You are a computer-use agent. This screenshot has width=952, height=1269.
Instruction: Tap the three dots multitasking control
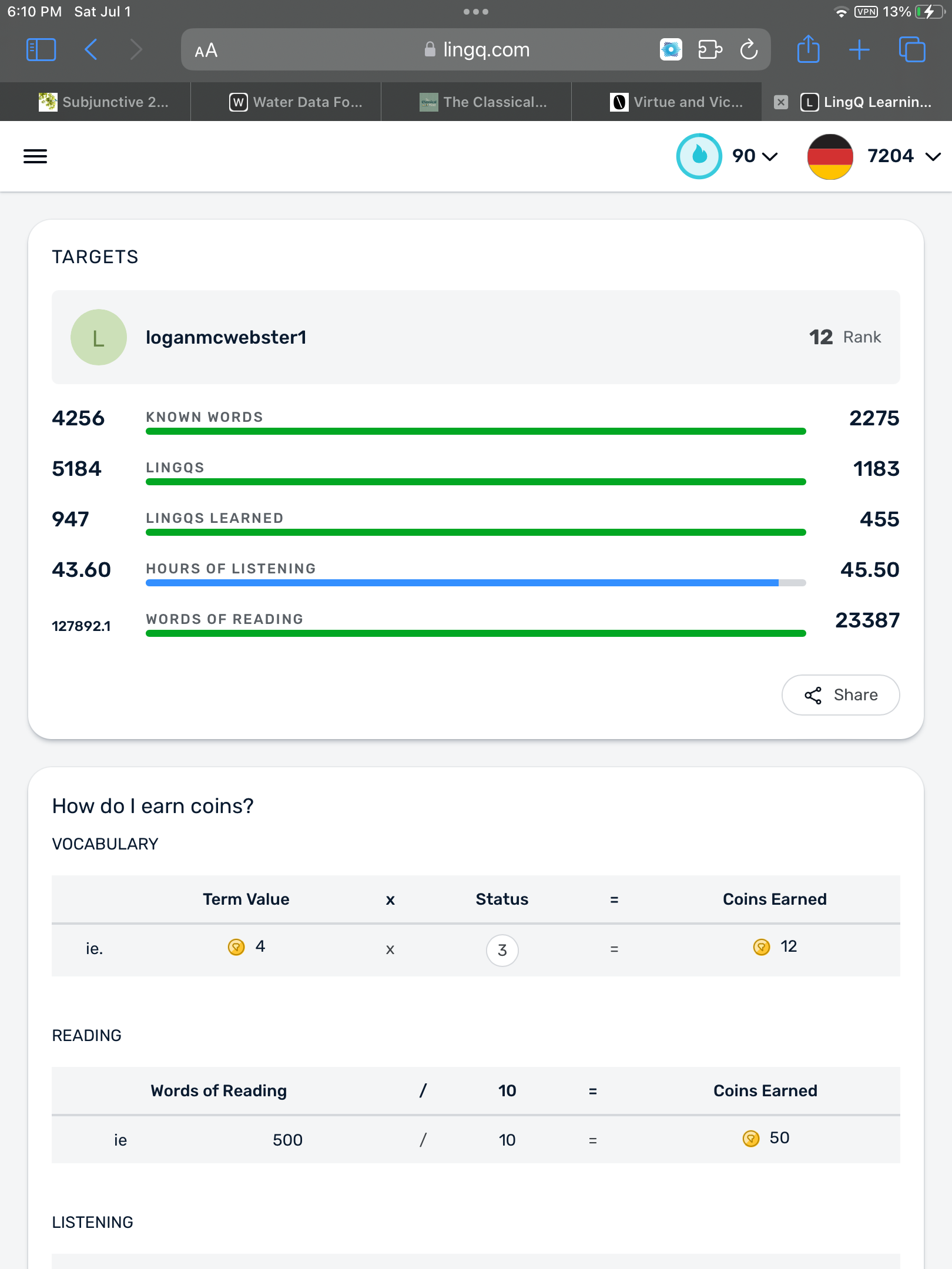[x=476, y=12]
